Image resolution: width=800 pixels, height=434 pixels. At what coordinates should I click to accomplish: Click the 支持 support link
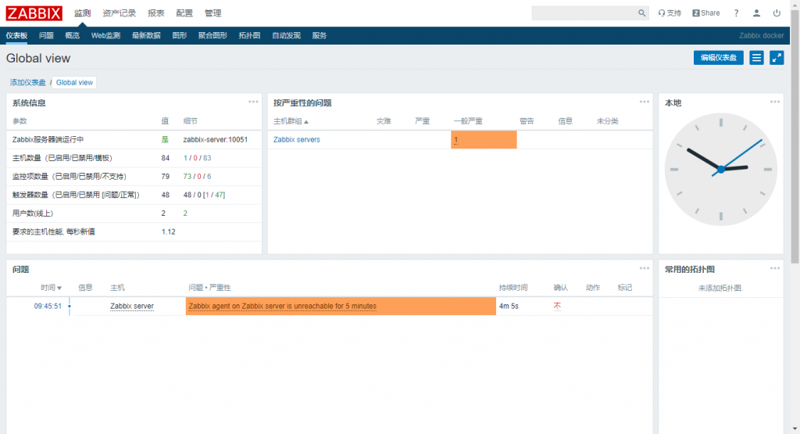tap(670, 13)
